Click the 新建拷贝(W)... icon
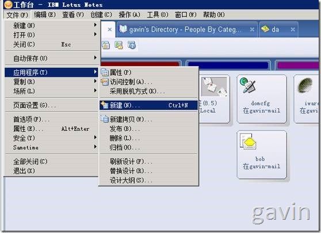 [105, 119]
